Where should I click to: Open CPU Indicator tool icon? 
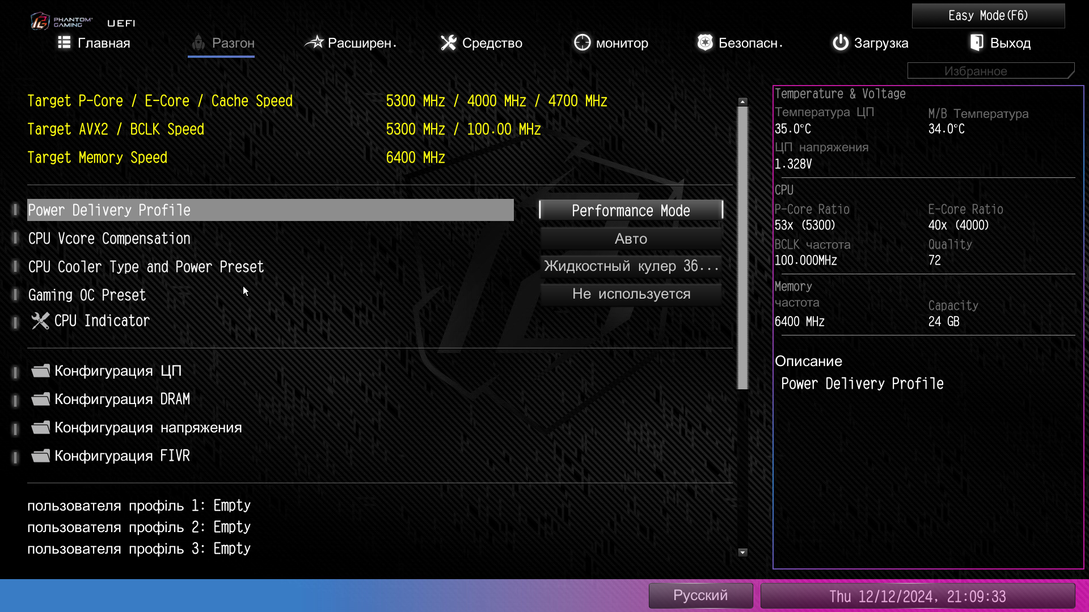pos(40,321)
